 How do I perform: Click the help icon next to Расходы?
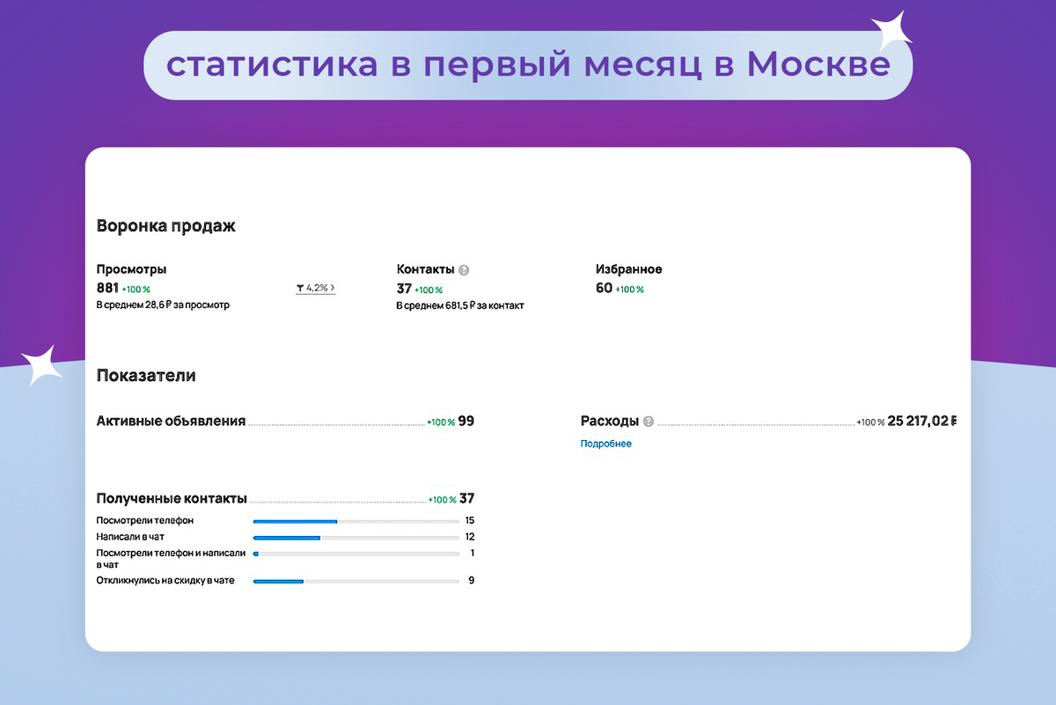click(649, 422)
